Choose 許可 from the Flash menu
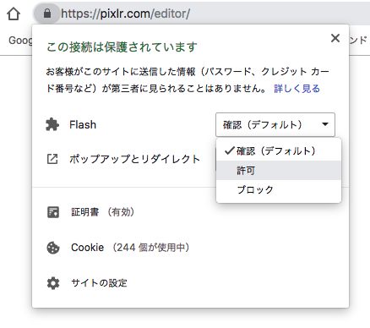Image resolution: width=370 pixels, height=328 pixels. [279, 170]
